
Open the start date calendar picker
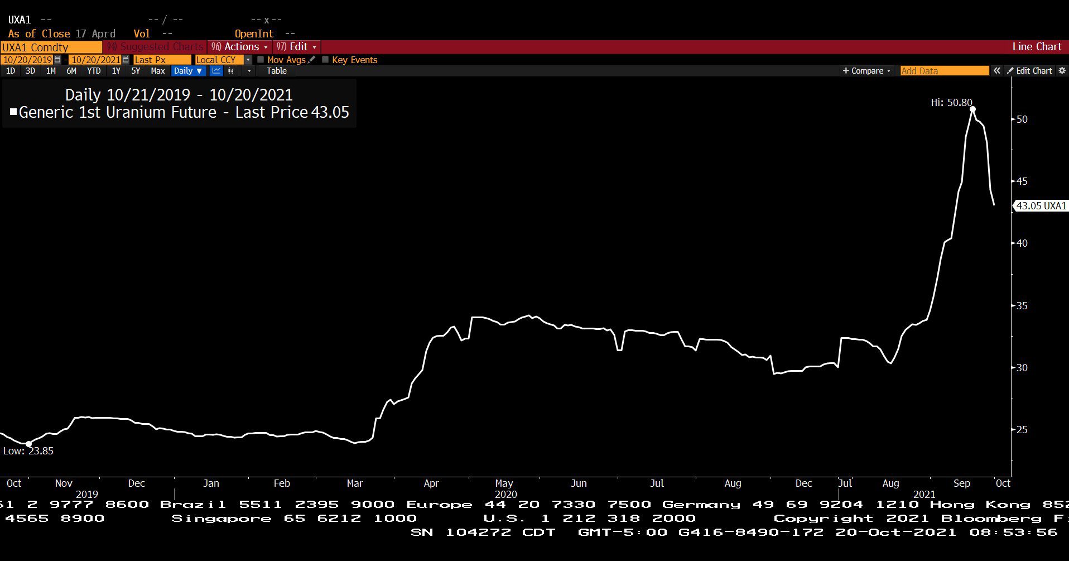pyautogui.click(x=57, y=60)
